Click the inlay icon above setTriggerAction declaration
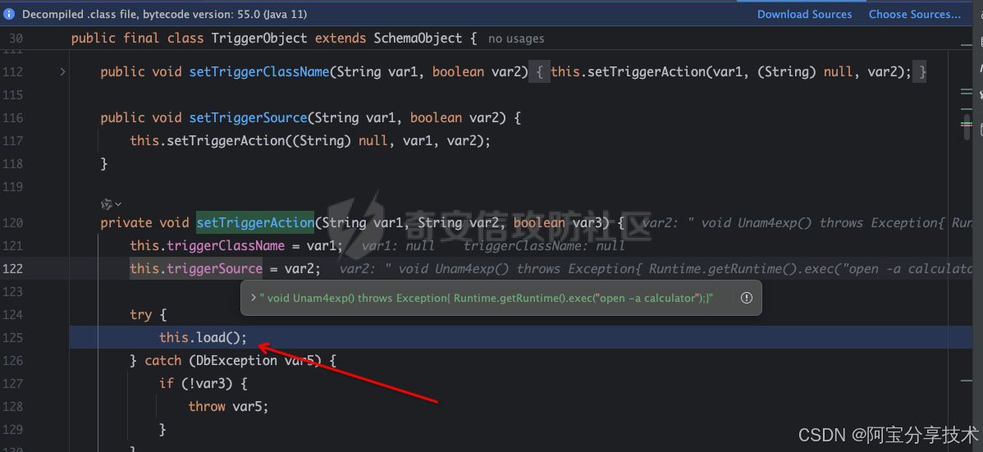The image size is (983, 452). tap(107, 203)
